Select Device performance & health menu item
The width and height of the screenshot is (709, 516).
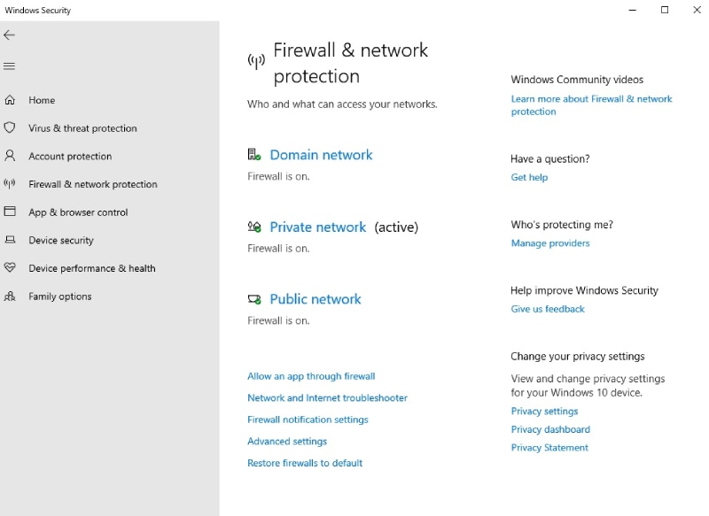point(91,268)
